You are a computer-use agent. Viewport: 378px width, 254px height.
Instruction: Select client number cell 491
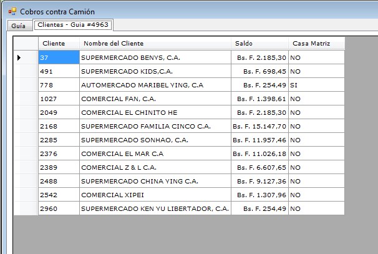[x=59, y=71]
